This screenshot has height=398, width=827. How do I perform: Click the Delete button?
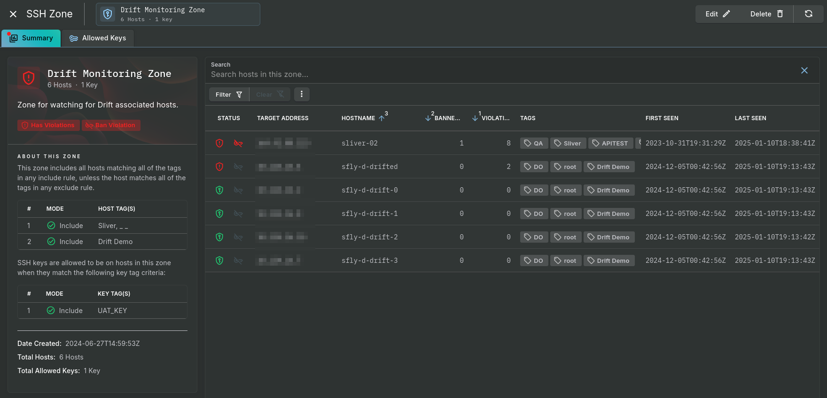(766, 14)
